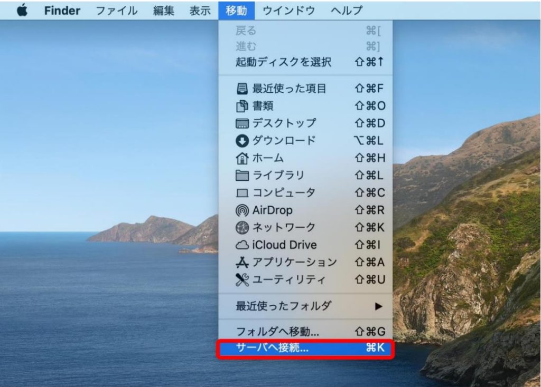Image resolution: width=541 pixels, height=387 pixels.
Task: Expand 最近使ったフォルダ submenu arrow
Action: 378,306
